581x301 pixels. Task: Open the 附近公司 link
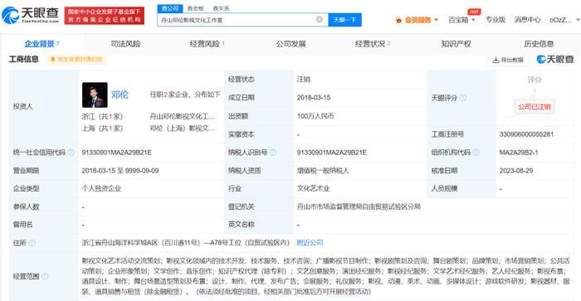pos(310,243)
